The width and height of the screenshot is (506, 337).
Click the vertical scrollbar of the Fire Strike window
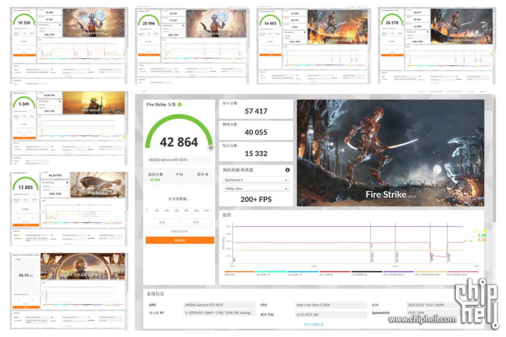pos(494,161)
